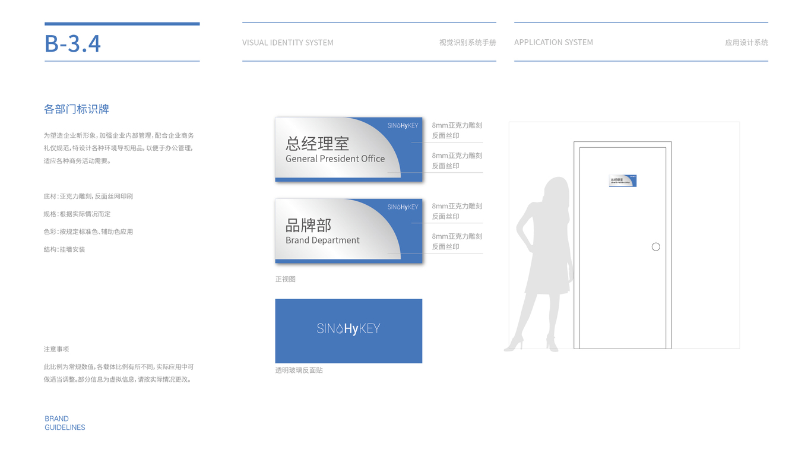Viewport: 811px width, 456px height.
Task: Click the 色彩:按规定标准色 line
Action: [88, 232]
